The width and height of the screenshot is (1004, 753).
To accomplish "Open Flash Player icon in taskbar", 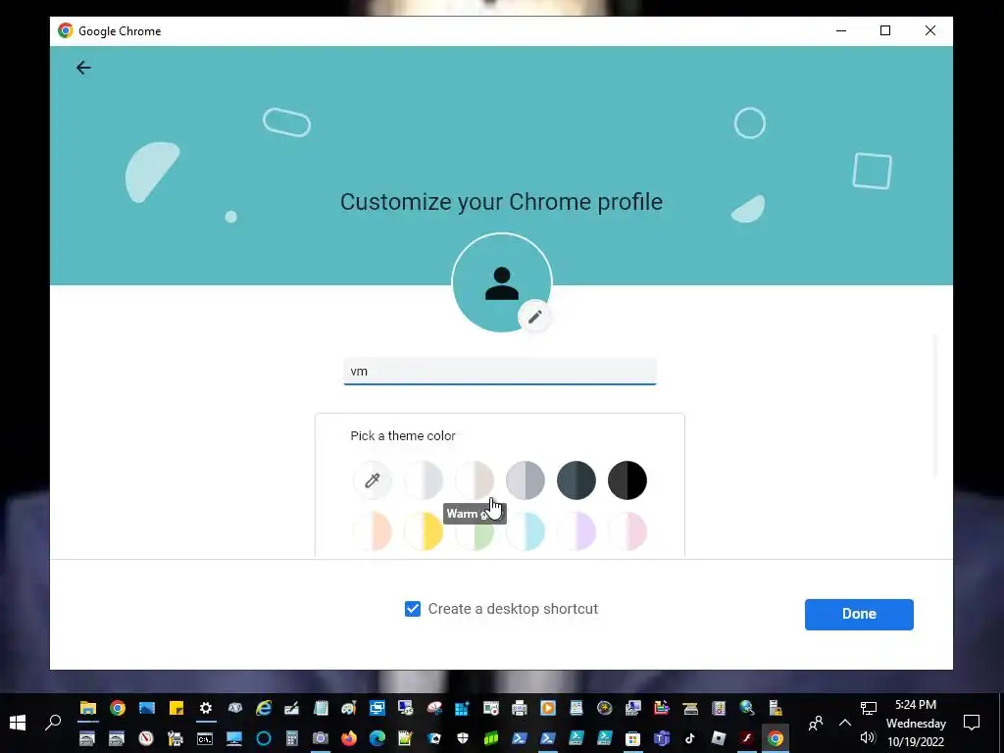I will 746,739.
